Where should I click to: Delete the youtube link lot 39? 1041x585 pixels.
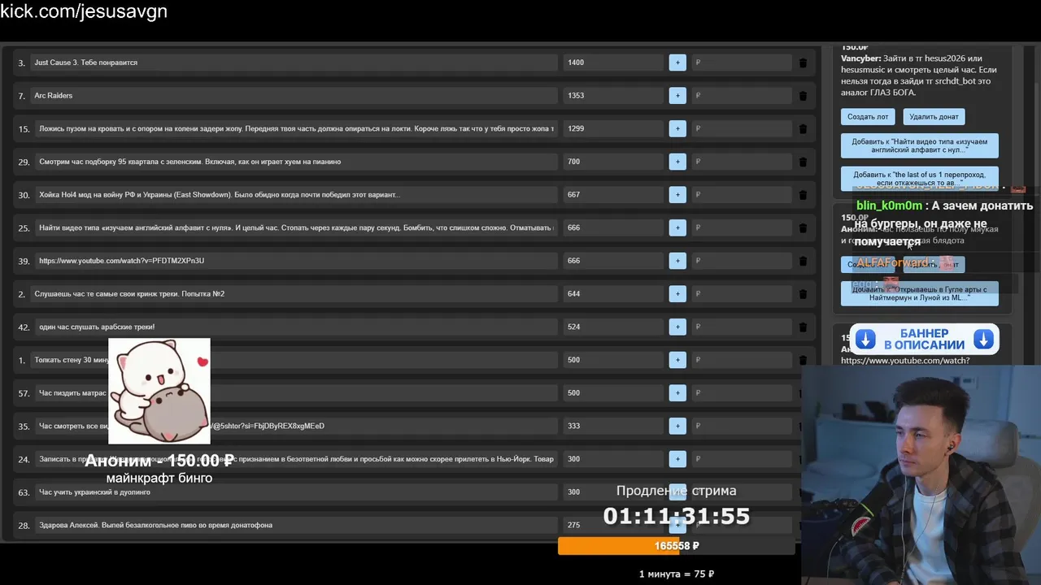point(804,261)
